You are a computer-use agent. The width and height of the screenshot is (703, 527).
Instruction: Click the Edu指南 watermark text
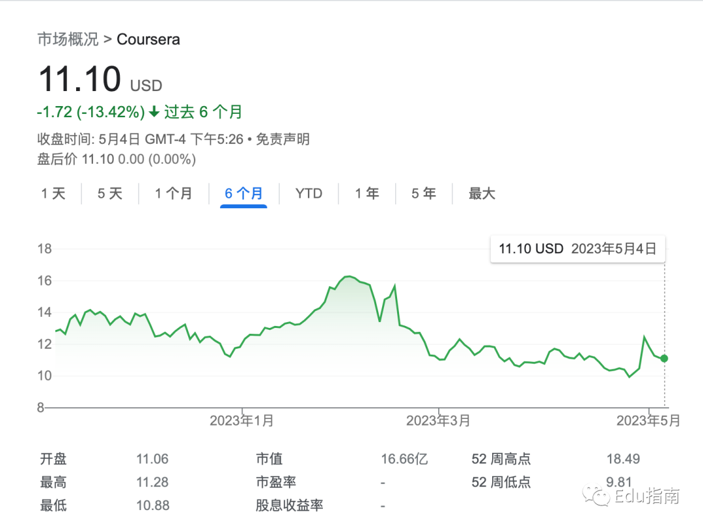(x=647, y=497)
